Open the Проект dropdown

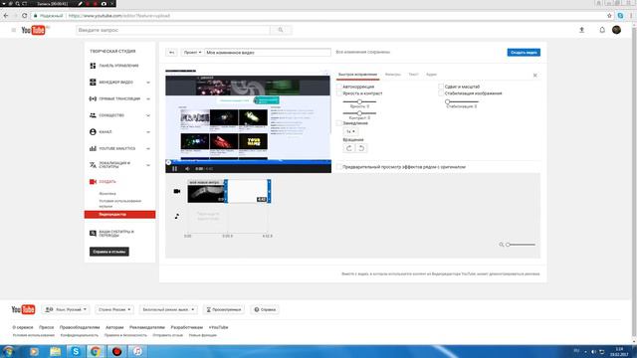pyautogui.click(x=192, y=53)
